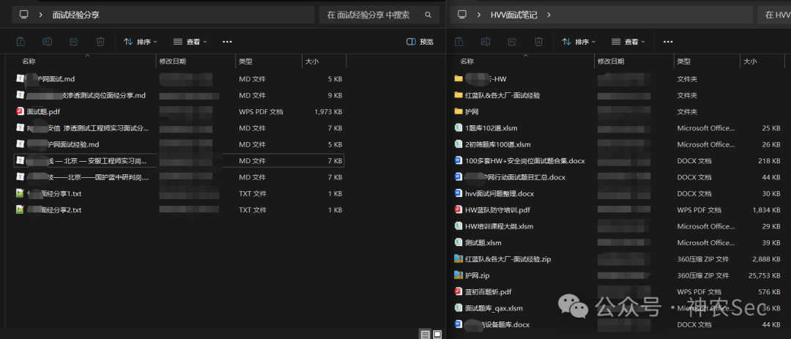Expand chevron before 面试经验分享 breadcrumb

tap(40, 15)
